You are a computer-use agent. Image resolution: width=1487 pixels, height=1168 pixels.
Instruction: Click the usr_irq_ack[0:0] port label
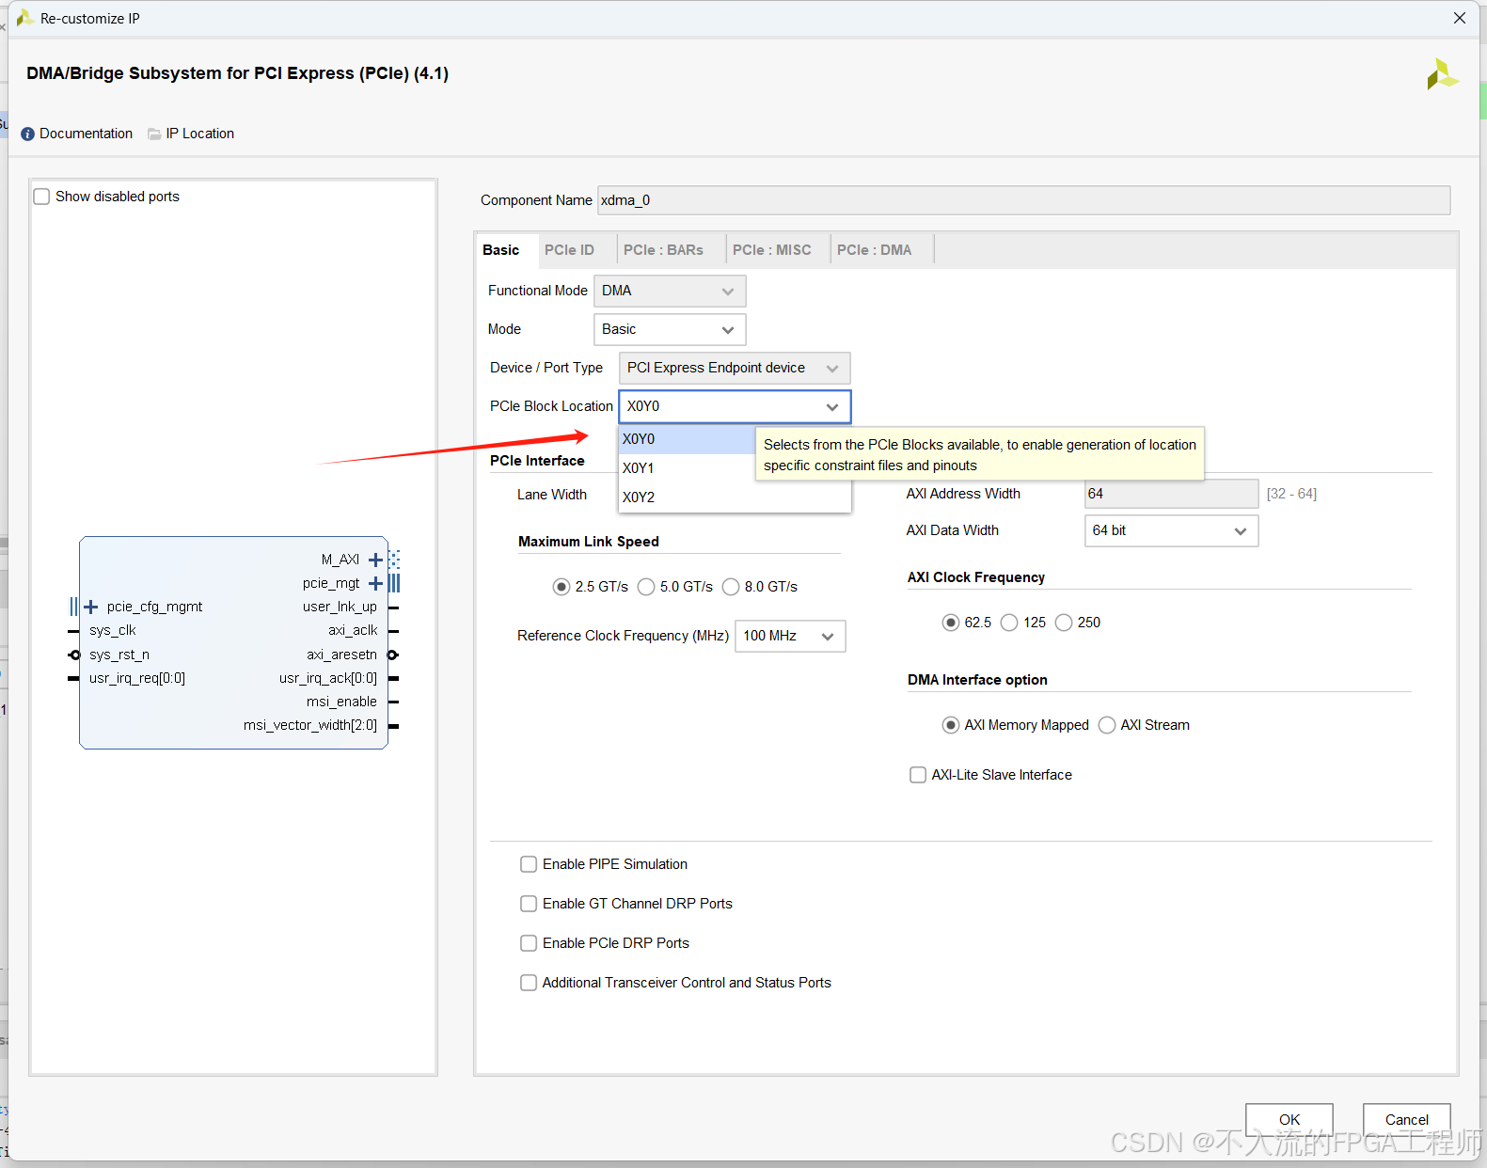tap(328, 678)
